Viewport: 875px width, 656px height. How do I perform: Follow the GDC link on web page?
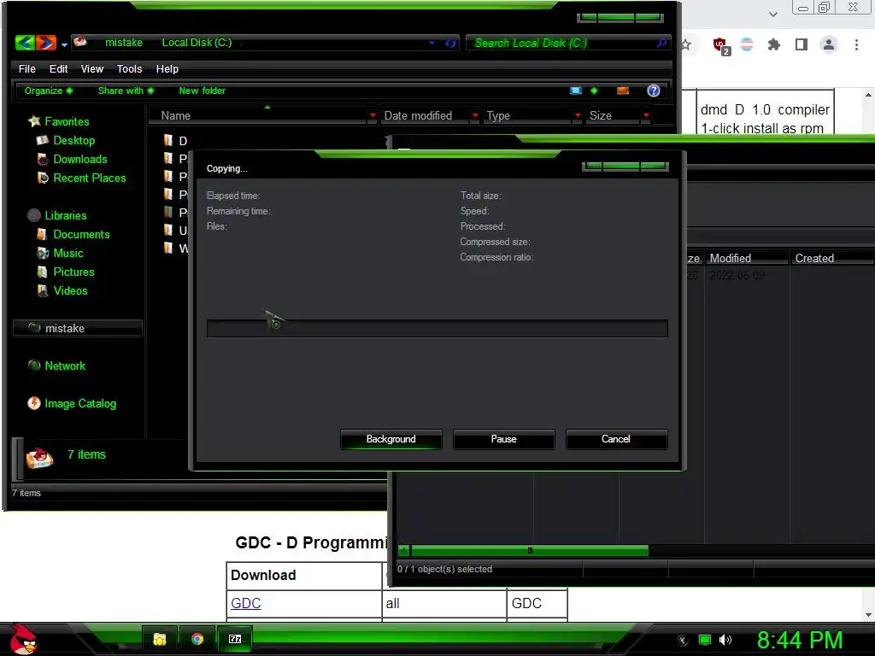pos(245,603)
